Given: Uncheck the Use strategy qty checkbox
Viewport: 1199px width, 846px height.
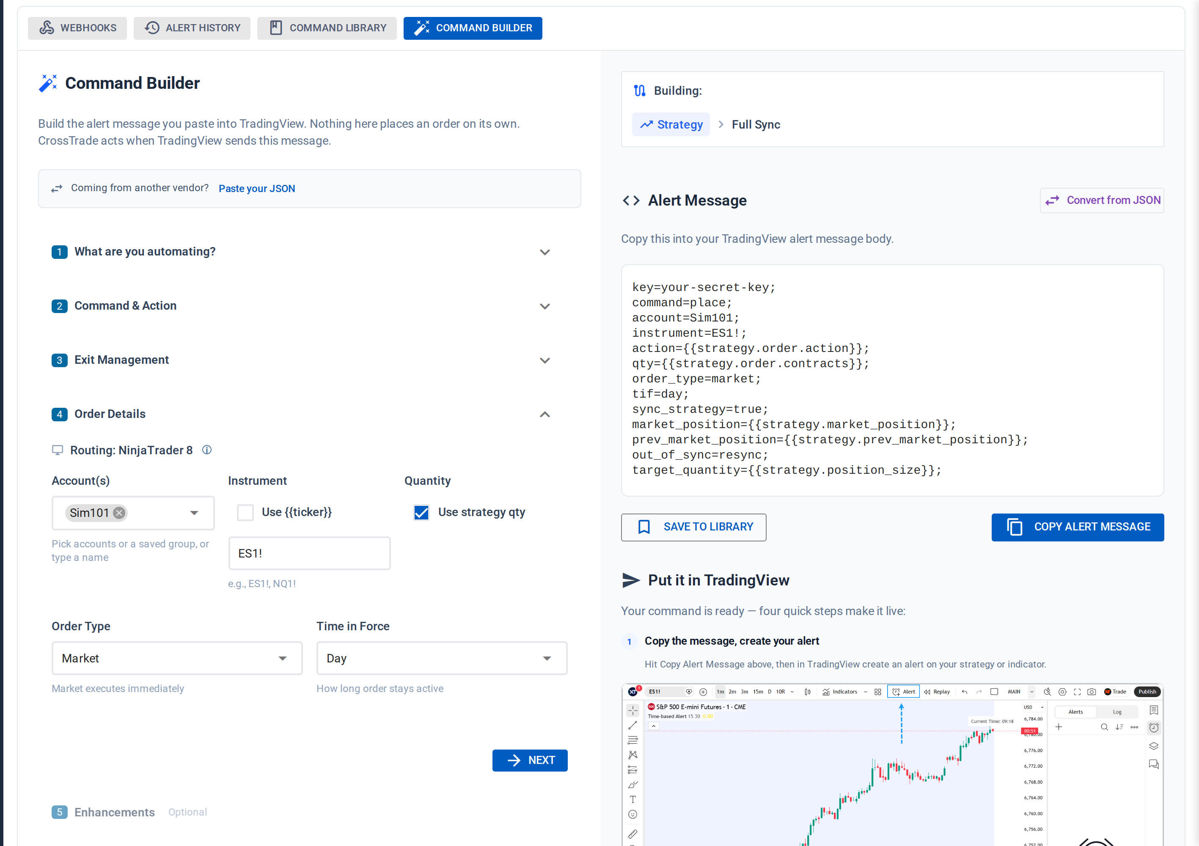Looking at the screenshot, I should (421, 512).
